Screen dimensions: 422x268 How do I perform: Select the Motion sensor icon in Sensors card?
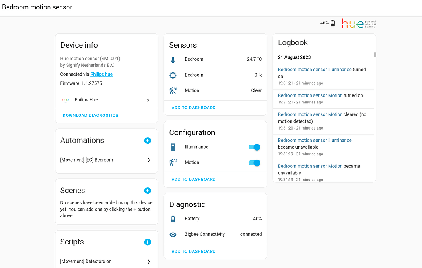tap(173, 90)
